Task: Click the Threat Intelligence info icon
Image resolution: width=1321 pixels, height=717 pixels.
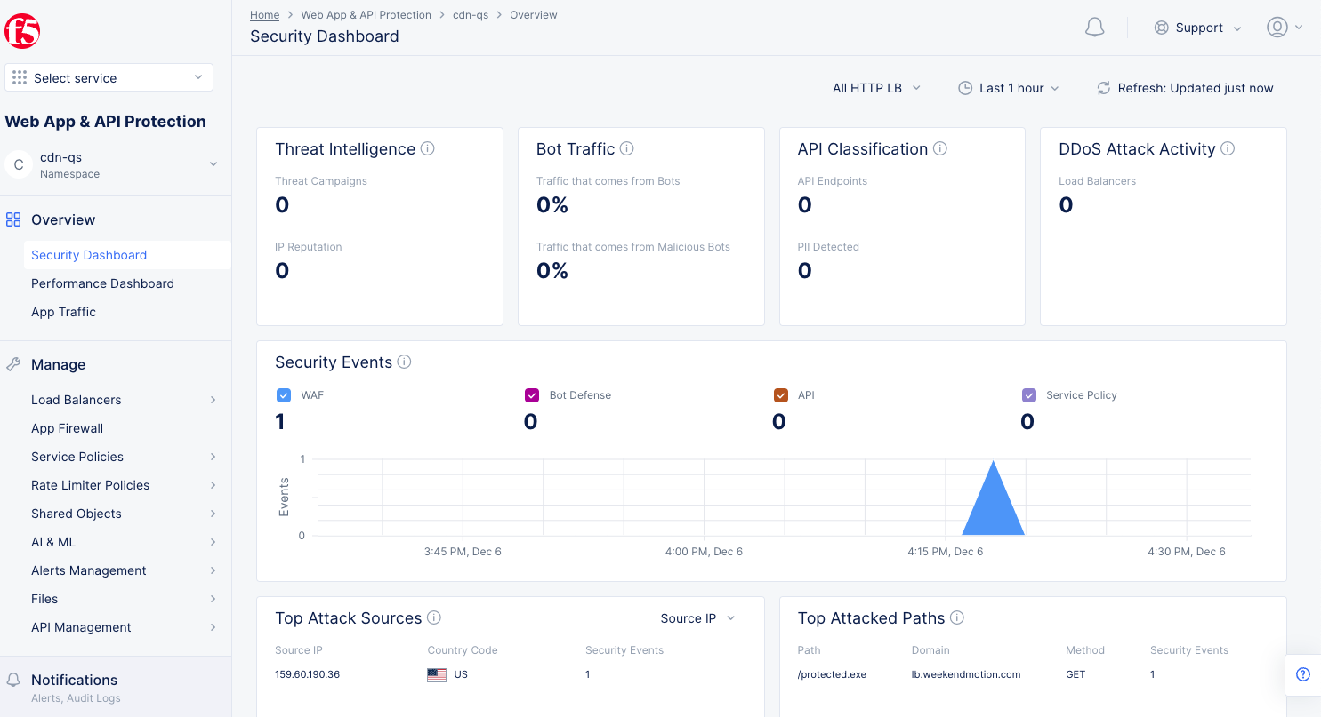Action: click(428, 149)
